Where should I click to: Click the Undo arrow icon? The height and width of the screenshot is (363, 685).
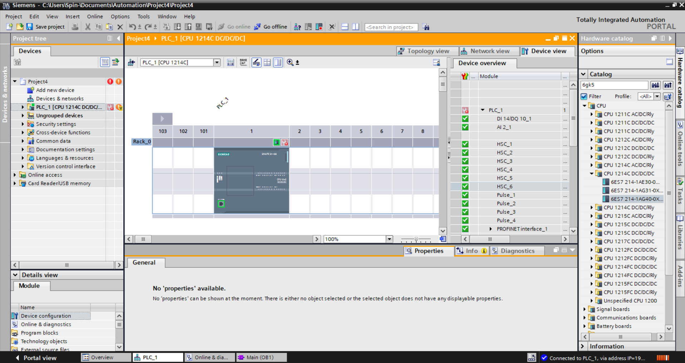pyautogui.click(x=132, y=27)
